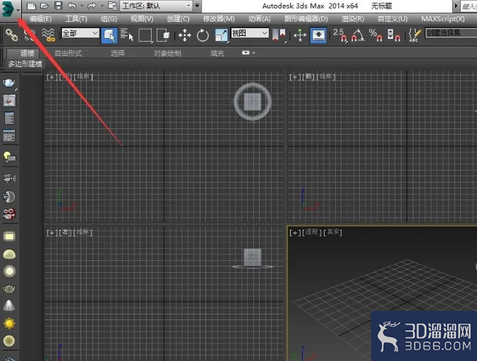This screenshot has width=477, height=361.
Task: Click the teapot render icon in left toolbar
Action: [x=9, y=82]
